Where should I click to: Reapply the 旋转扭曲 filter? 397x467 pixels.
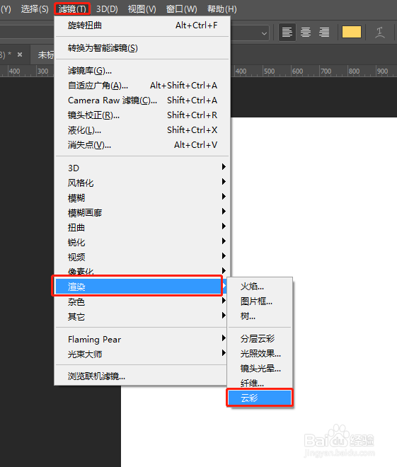tap(142, 25)
